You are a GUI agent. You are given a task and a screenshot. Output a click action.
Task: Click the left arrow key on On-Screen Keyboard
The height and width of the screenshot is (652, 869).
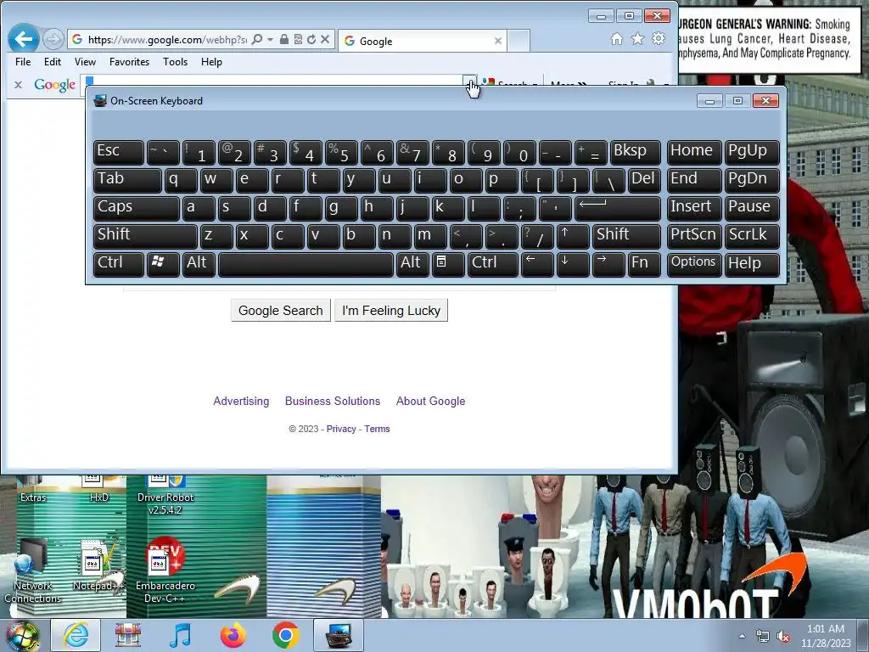tap(537, 263)
